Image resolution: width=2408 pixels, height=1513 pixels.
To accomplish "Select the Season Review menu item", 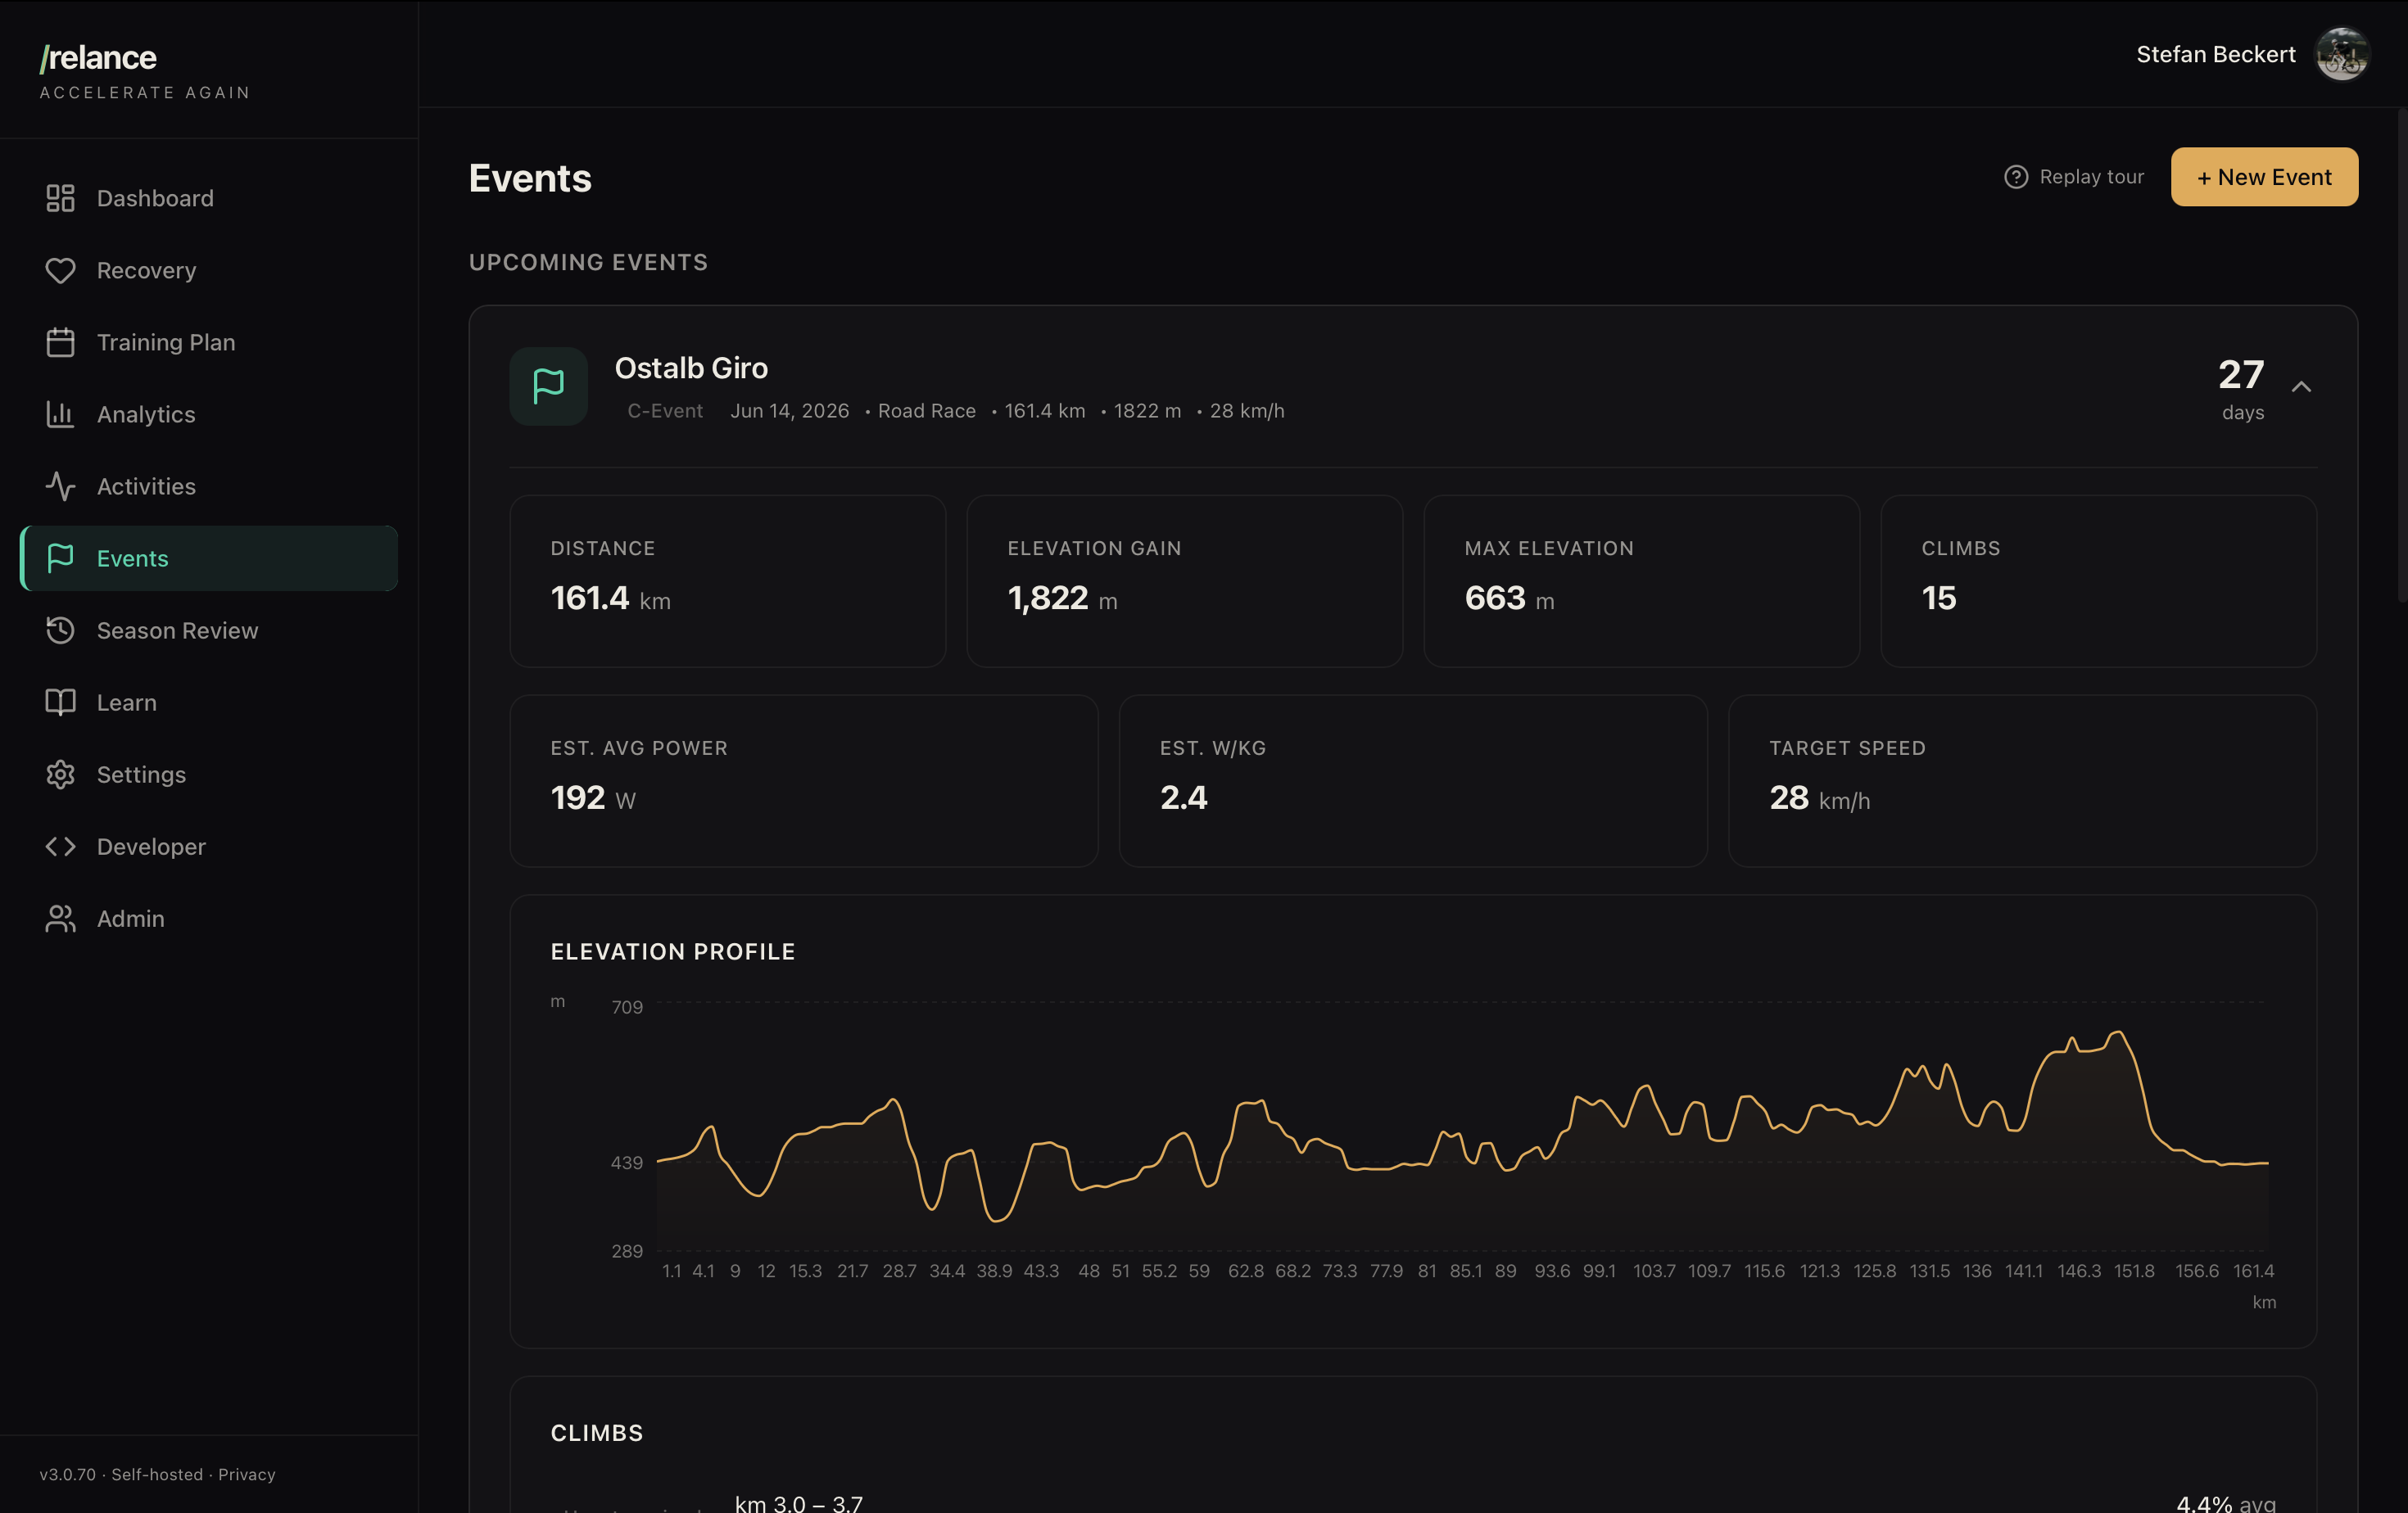I will pyautogui.click(x=208, y=630).
